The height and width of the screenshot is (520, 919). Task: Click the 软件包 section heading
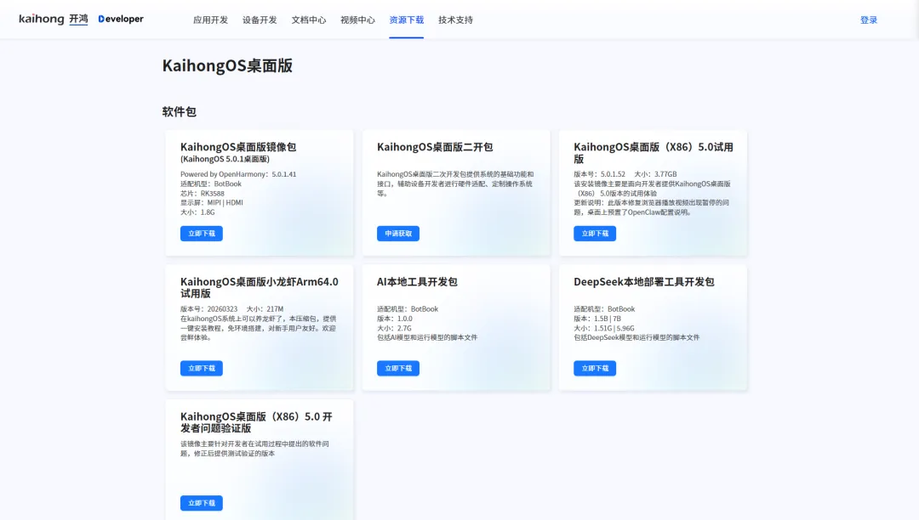click(180, 111)
